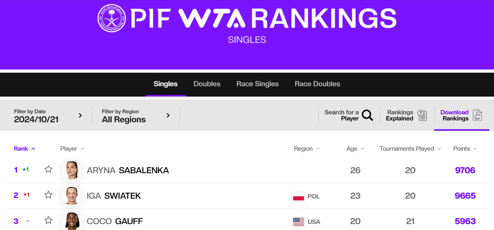494x230 pixels.
Task: Click the Download Rankings link
Action: point(454,115)
